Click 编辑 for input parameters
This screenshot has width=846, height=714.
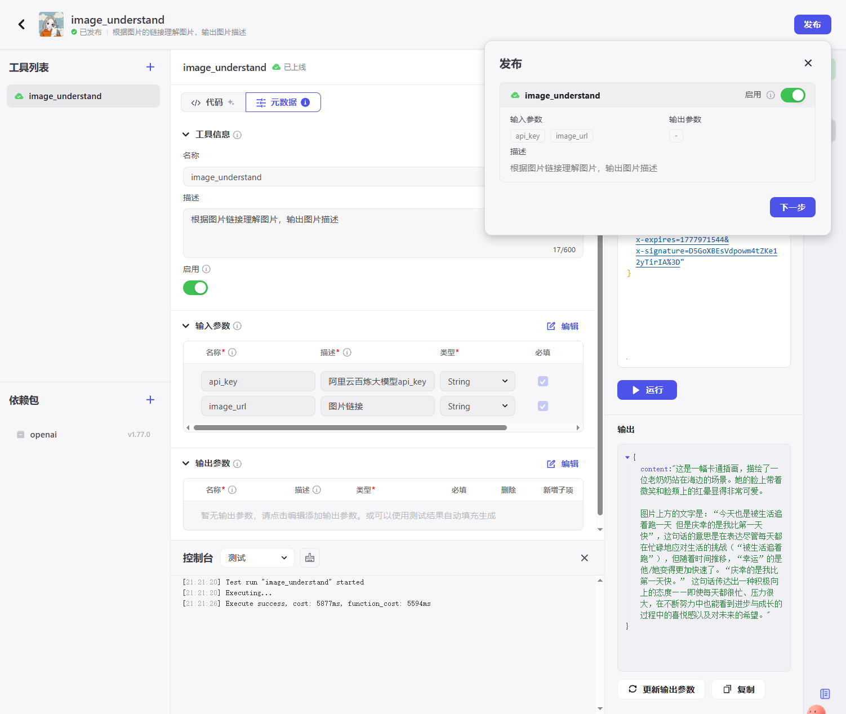click(x=563, y=326)
